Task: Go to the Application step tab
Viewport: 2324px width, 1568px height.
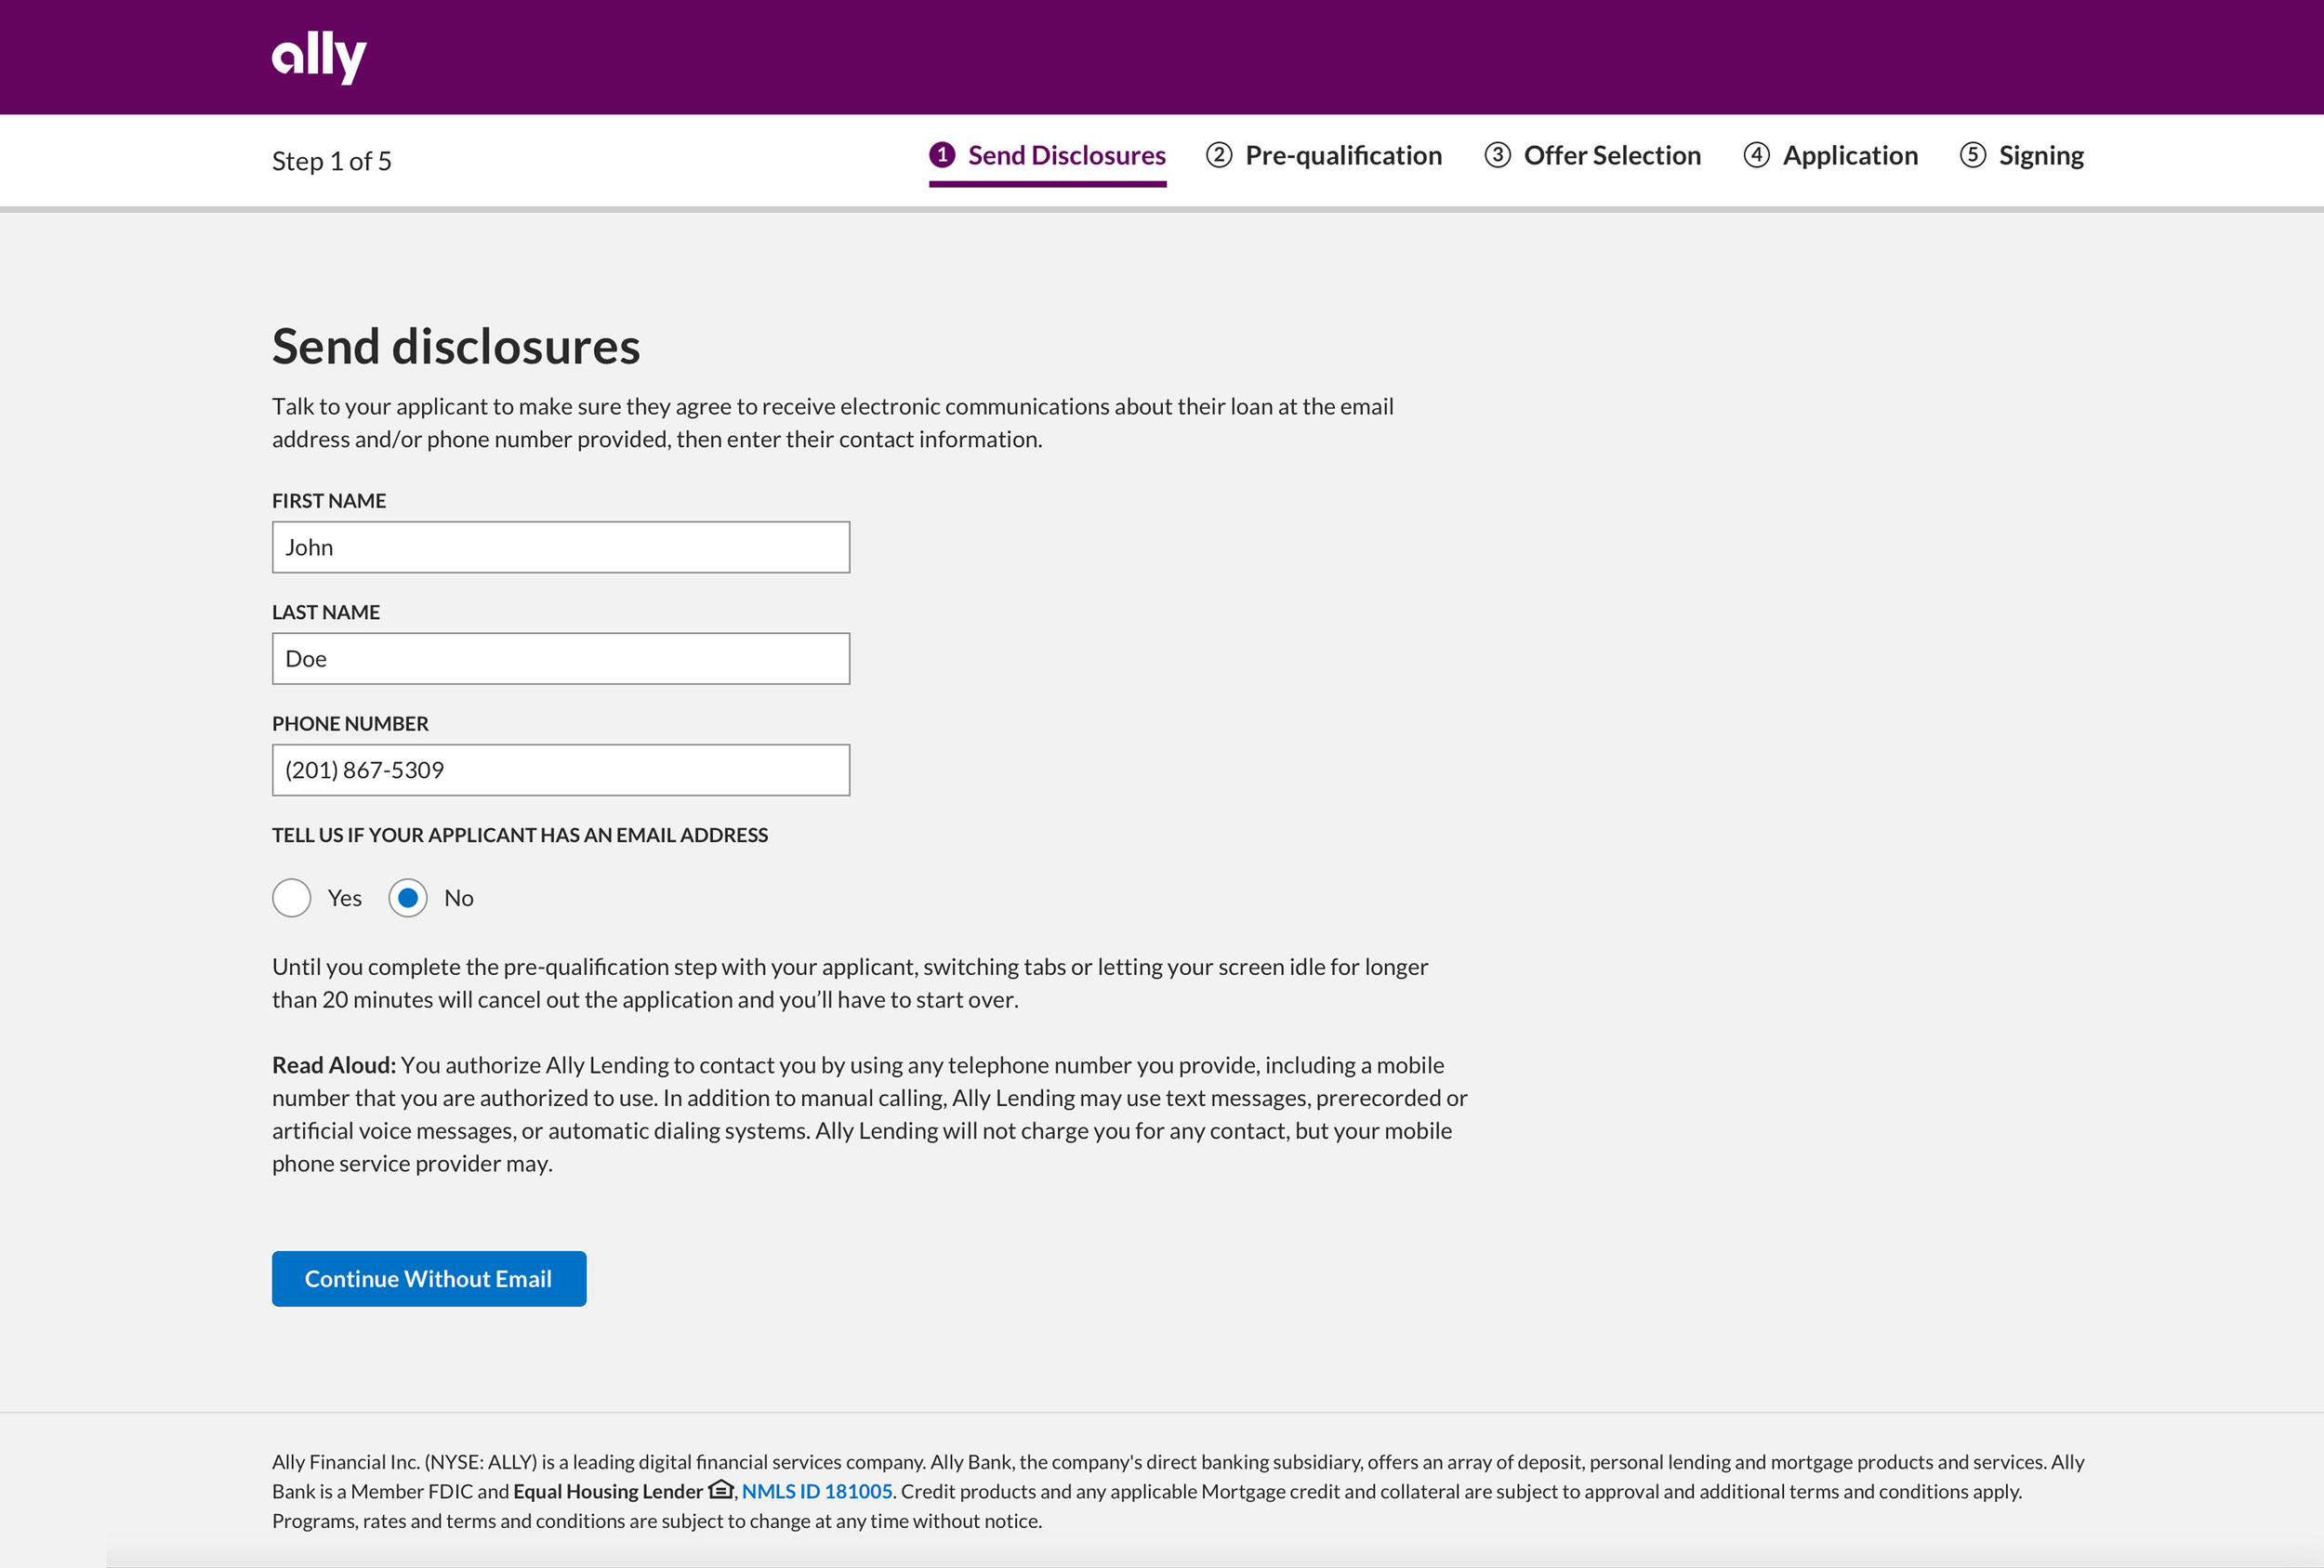Action: tap(1830, 156)
